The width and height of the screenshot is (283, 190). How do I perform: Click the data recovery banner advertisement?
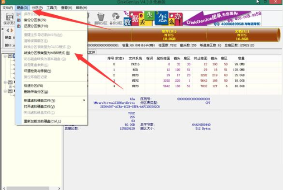point(193,18)
